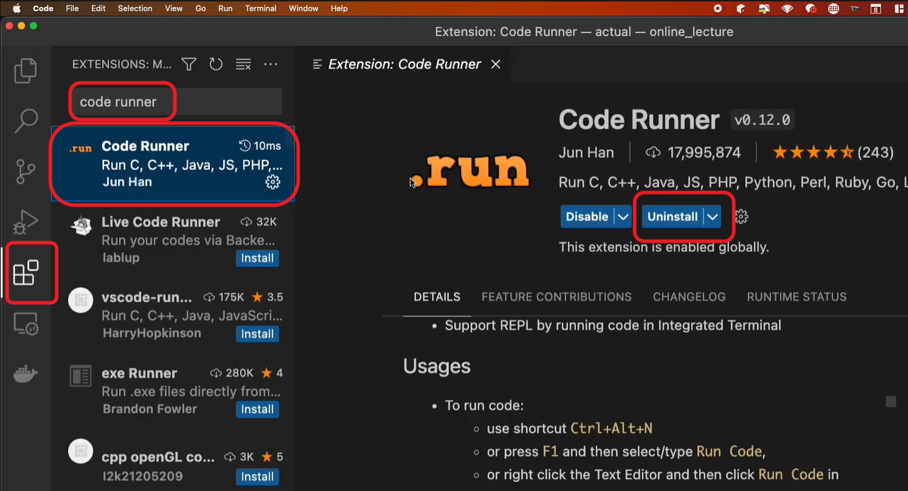Expand the Uninstall button dropdown arrow

[x=713, y=216]
